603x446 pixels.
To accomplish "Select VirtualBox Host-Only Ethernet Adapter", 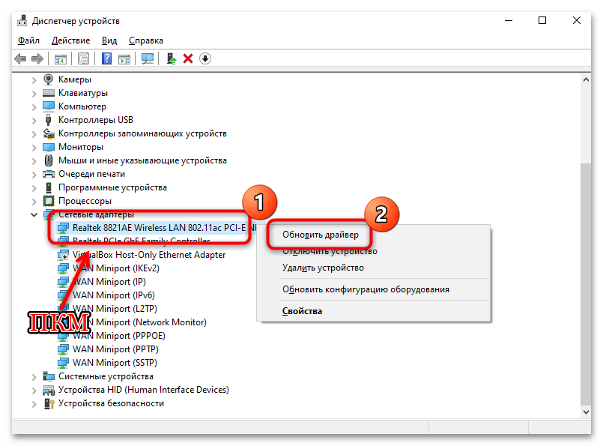I will (x=148, y=255).
